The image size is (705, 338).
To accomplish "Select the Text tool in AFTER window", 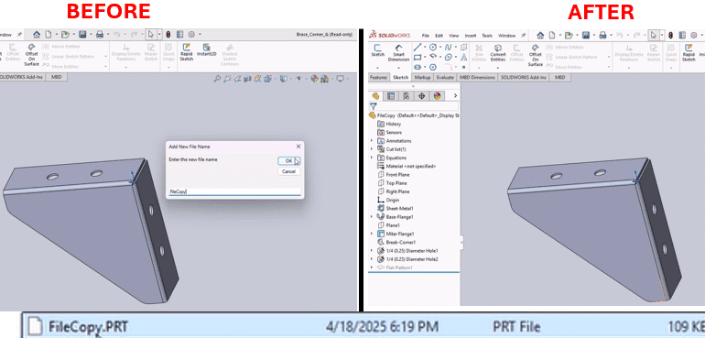I will pyautogui.click(x=463, y=57).
